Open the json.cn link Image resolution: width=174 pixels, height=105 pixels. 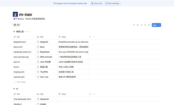coord(17,62)
